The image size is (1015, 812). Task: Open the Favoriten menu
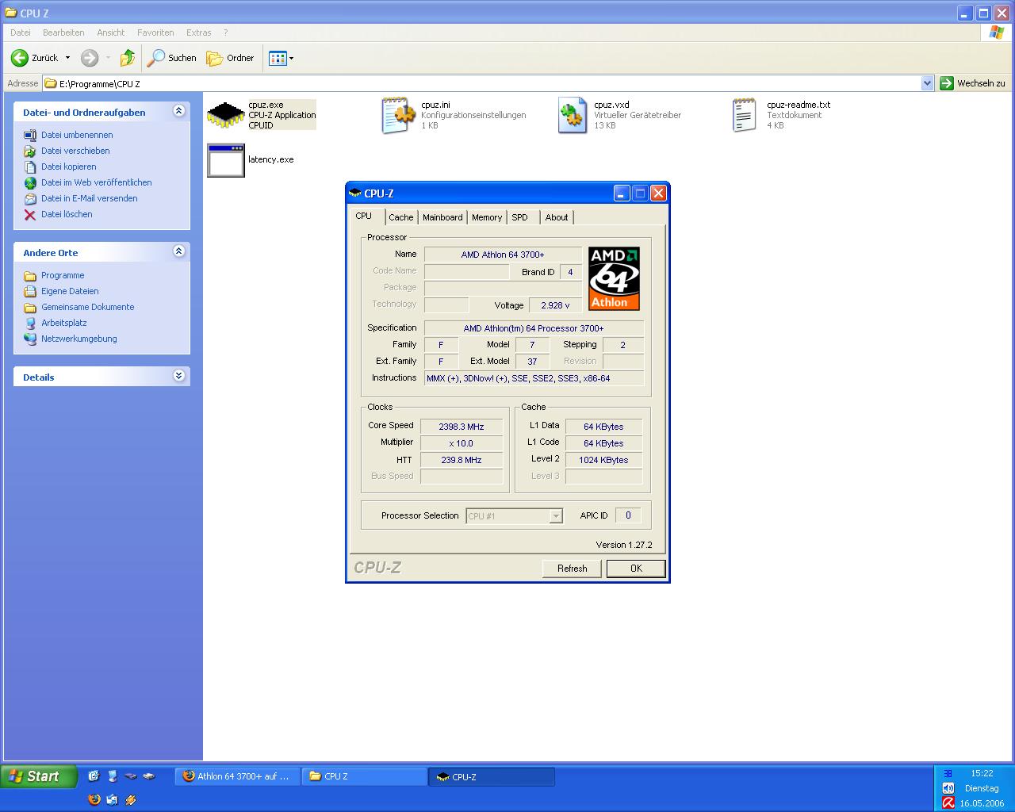155,33
